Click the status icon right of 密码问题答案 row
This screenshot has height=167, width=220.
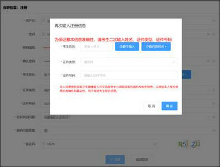(x=214, y=130)
